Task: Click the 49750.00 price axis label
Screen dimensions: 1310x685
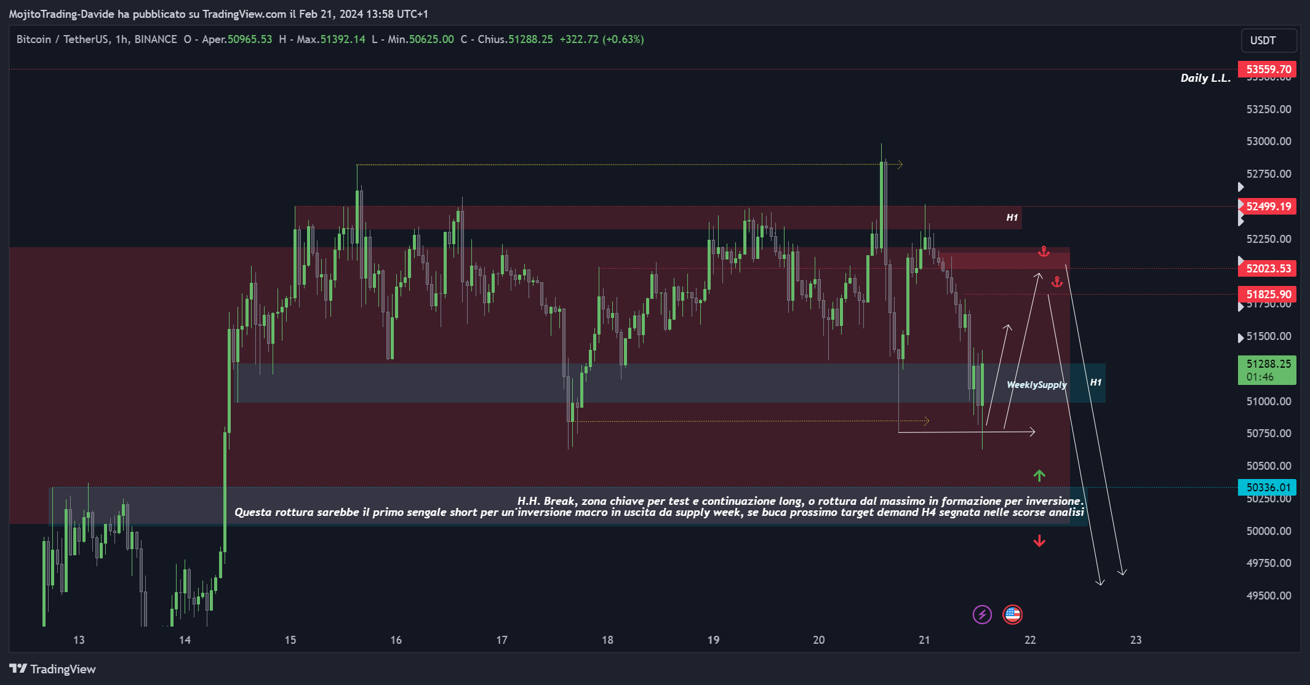Action: [x=1269, y=563]
